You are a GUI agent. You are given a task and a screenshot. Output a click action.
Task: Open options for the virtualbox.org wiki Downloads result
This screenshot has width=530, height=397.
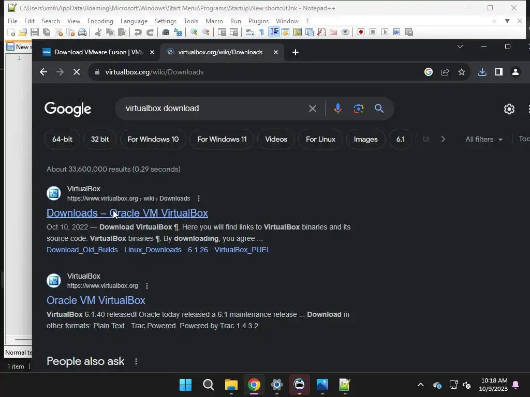pos(199,198)
